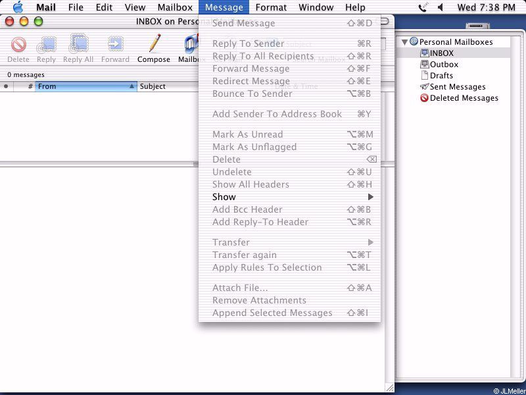The width and height of the screenshot is (526, 395).
Task: Click the toolbar toggle pill button
Action: [x=384, y=21]
